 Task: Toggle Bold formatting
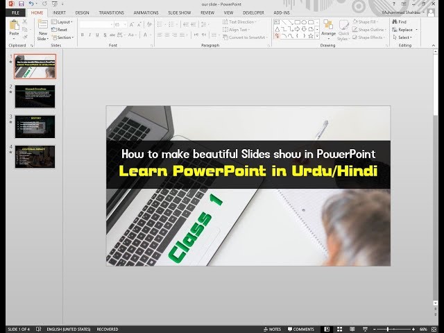pyautogui.click(x=82, y=35)
